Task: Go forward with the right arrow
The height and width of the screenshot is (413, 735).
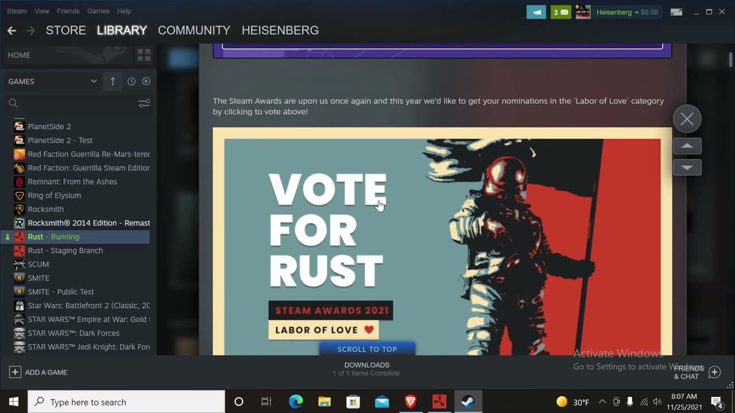Action: [30, 30]
